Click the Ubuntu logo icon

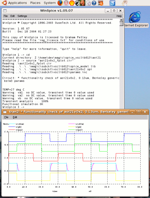pyautogui.click(x=4, y=3)
